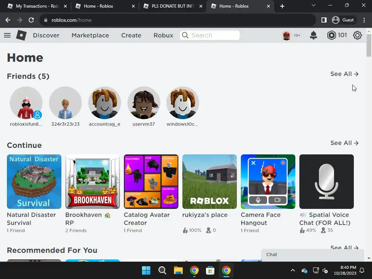Click the muted volume tray icon

(x=325, y=270)
